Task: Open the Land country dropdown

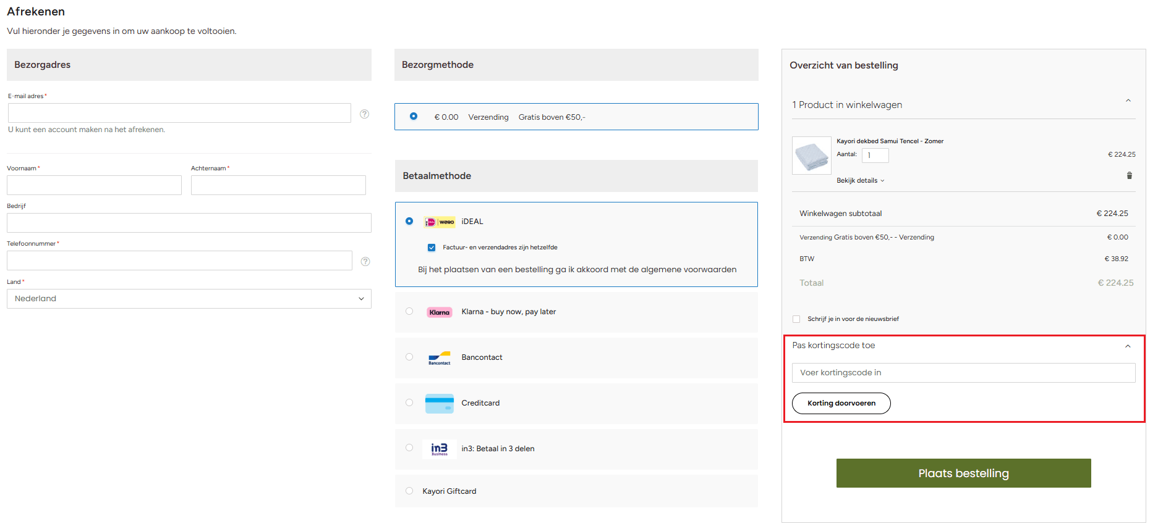Action: (x=189, y=299)
